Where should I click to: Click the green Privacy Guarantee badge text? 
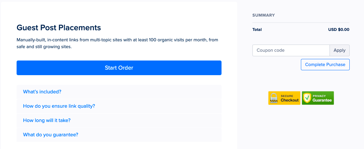pos(322,98)
